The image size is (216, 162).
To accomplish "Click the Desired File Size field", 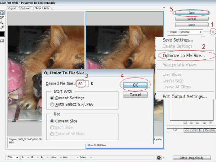I will point(82,83).
